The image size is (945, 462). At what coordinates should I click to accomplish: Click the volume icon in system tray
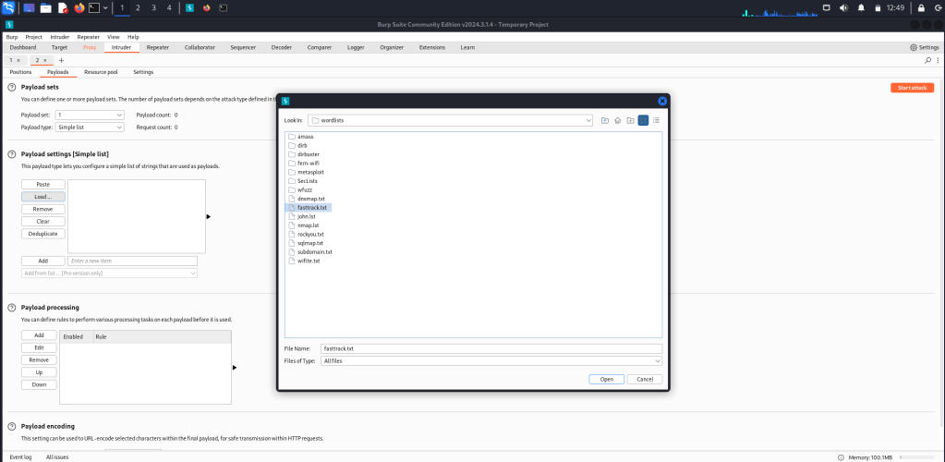[x=844, y=8]
